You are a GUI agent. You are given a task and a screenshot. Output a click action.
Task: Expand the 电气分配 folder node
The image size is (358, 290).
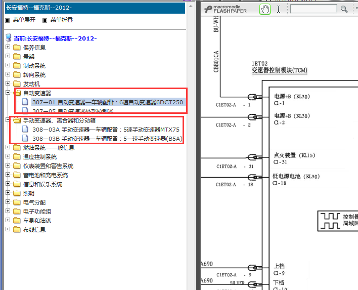click(8, 202)
